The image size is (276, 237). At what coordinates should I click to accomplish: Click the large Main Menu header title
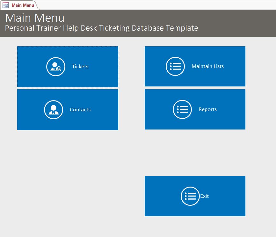point(35,18)
